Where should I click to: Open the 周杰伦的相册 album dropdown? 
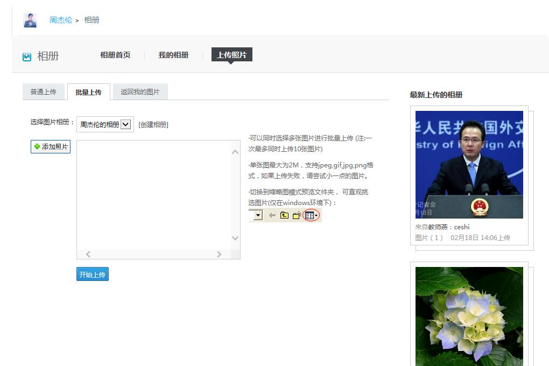[105, 124]
